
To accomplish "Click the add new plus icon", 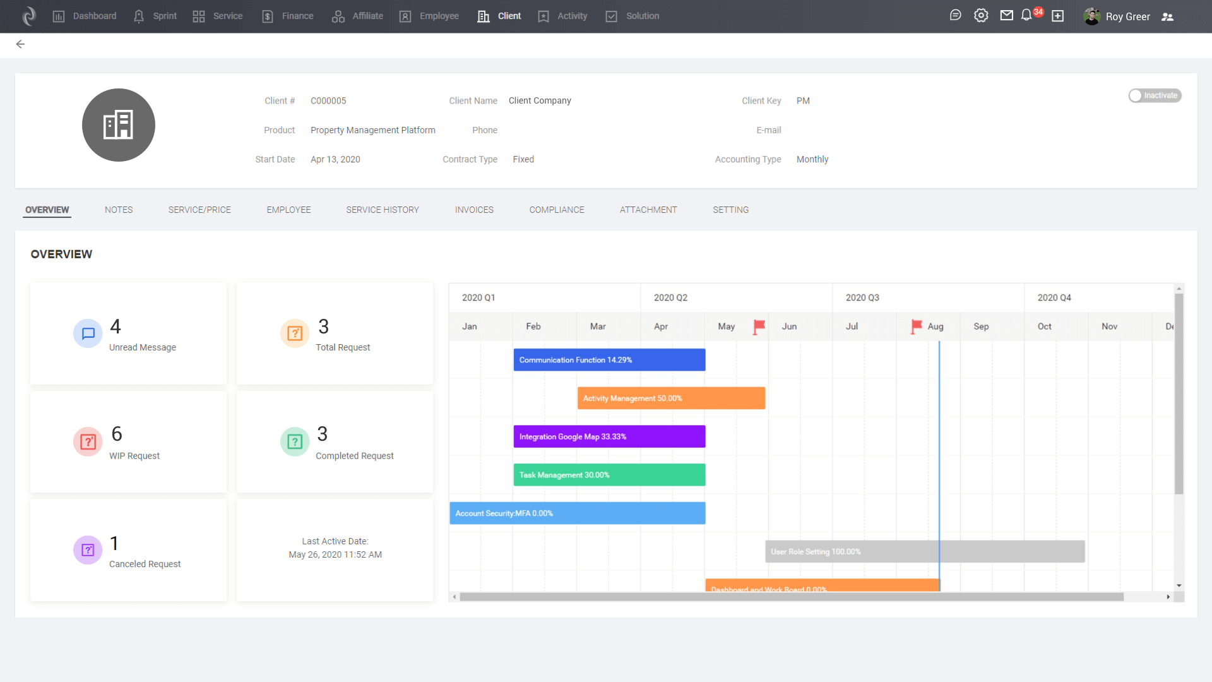I will [x=1058, y=16].
